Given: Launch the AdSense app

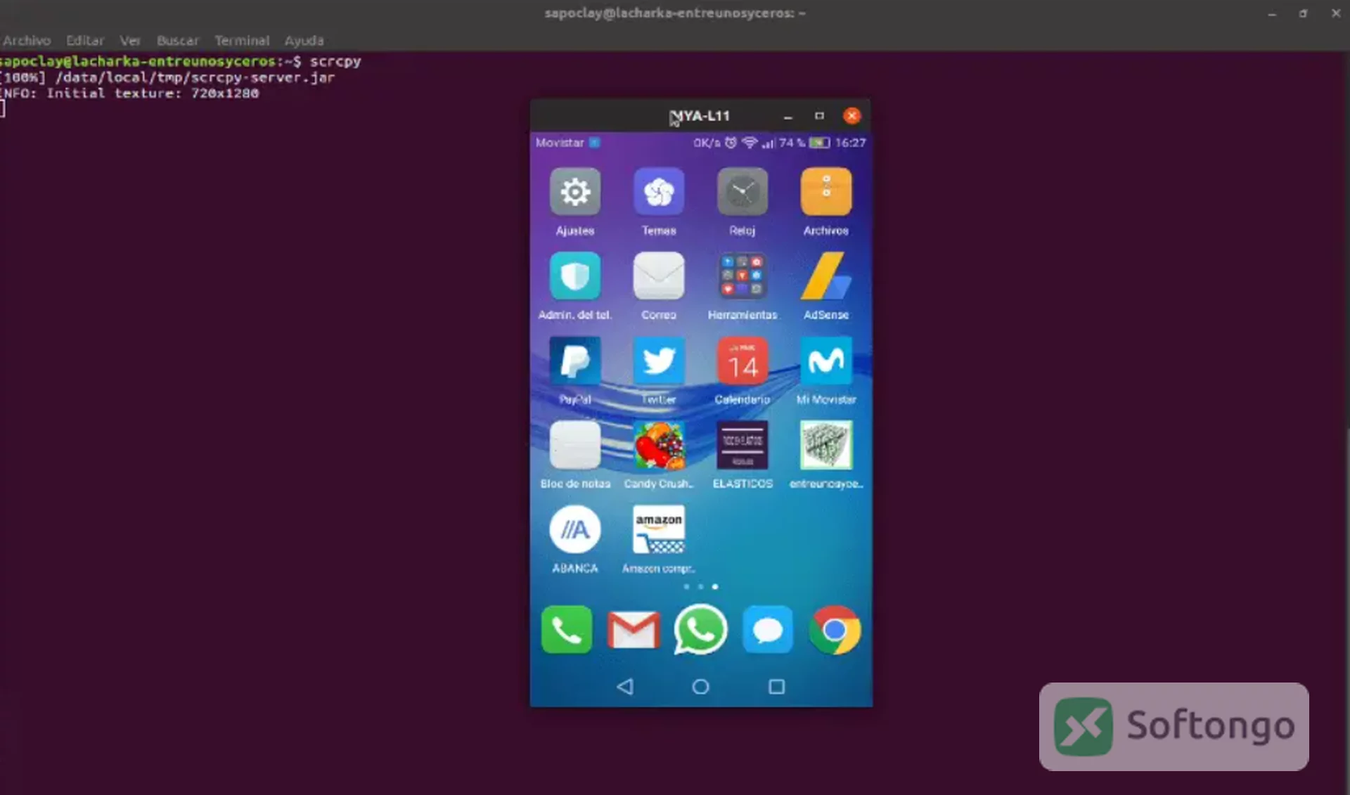Looking at the screenshot, I should click(x=826, y=276).
